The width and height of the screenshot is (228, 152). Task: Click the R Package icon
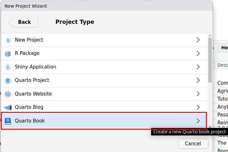(x=8, y=54)
